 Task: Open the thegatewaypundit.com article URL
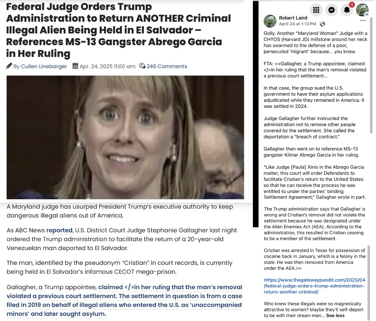(x=315, y=286)
